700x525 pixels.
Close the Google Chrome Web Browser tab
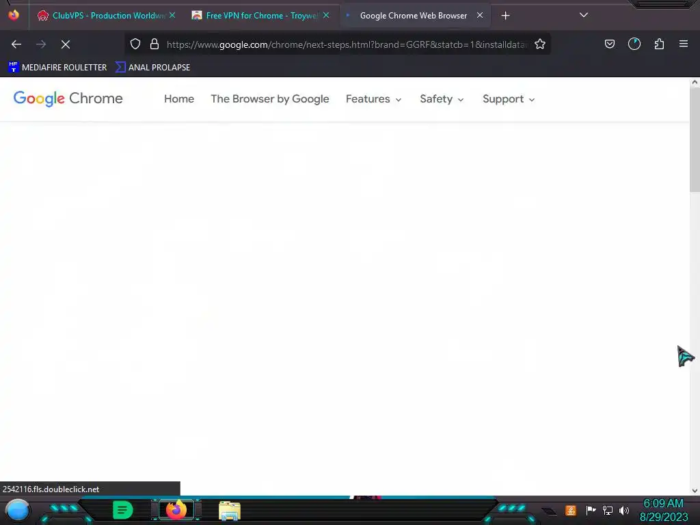(x=480, y=15)
